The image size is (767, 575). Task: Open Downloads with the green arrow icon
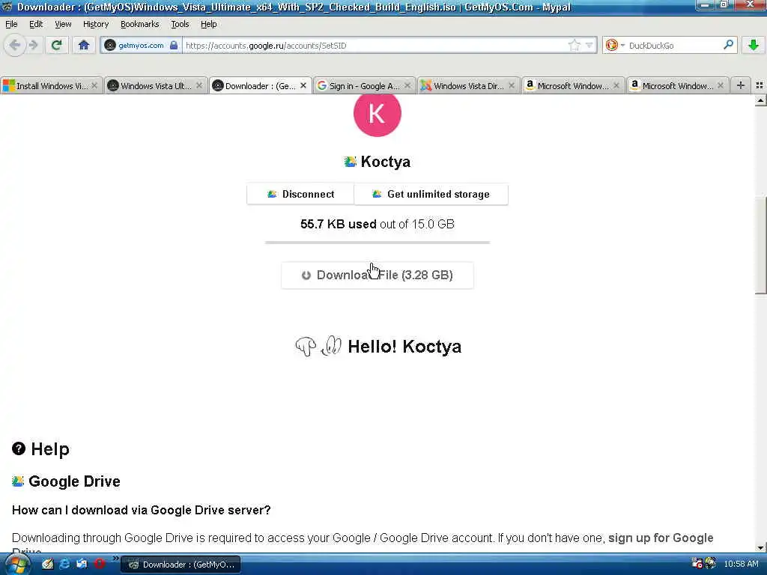(754, 45)
